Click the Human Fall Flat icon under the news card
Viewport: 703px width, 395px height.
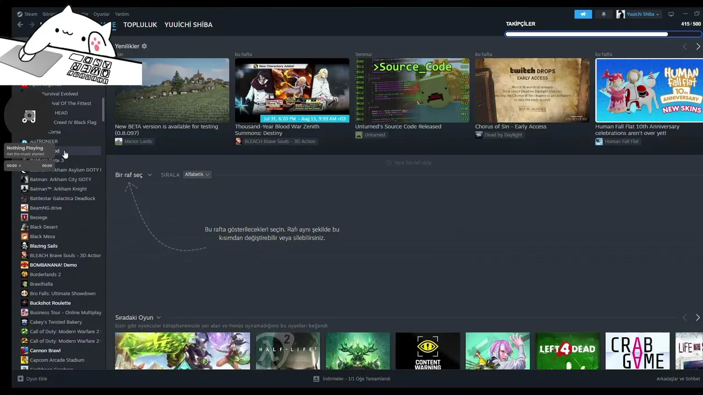tap(599, 142)
